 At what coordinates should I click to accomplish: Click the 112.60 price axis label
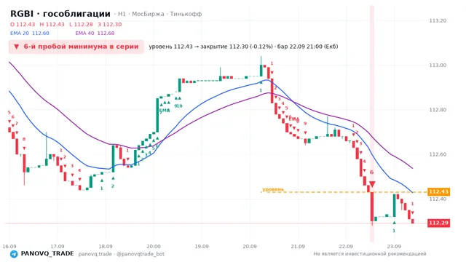click(x=438, y=154)
